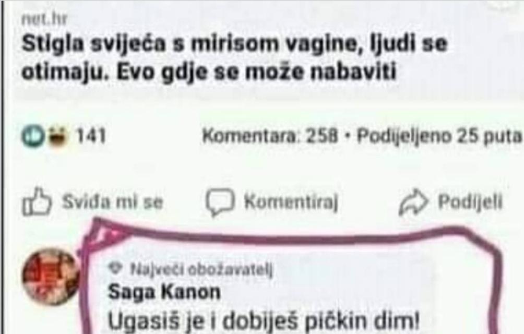Click the share arrow icon for Podijeli
Image resolution: width=524 pixels, height=334 pixels.
tap(413, 202)
